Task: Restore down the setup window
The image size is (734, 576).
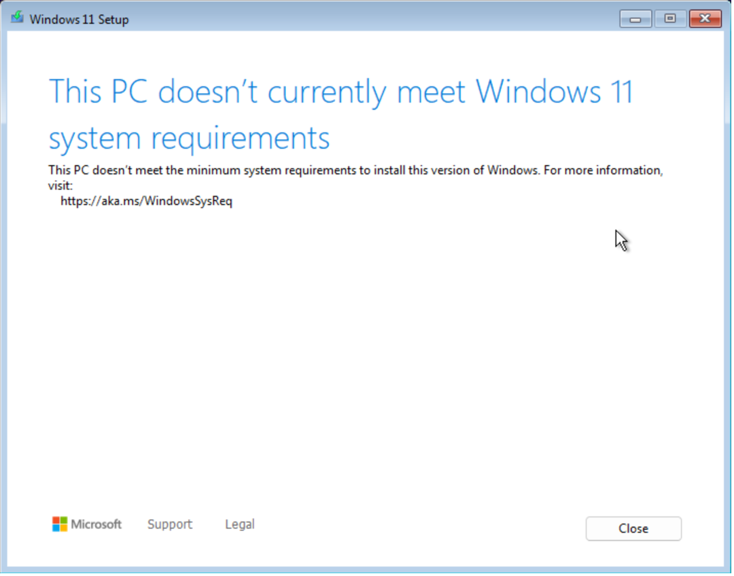Action: click(x=670, y=18)
